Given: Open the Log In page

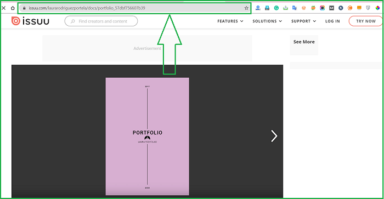Looking at the screenshot, I should [332, 21].
